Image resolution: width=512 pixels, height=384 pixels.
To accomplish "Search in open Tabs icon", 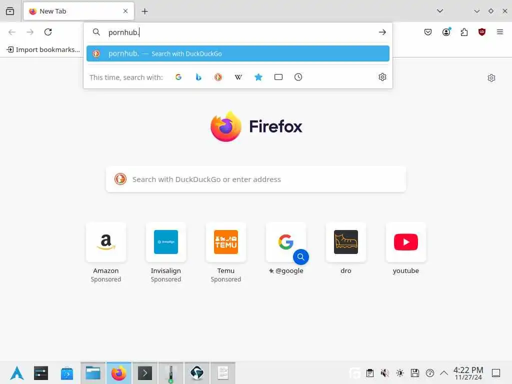I will pyautogui.click(x=278, y=77).
